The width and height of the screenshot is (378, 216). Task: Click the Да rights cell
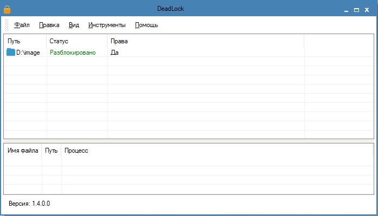click(114, 53)
